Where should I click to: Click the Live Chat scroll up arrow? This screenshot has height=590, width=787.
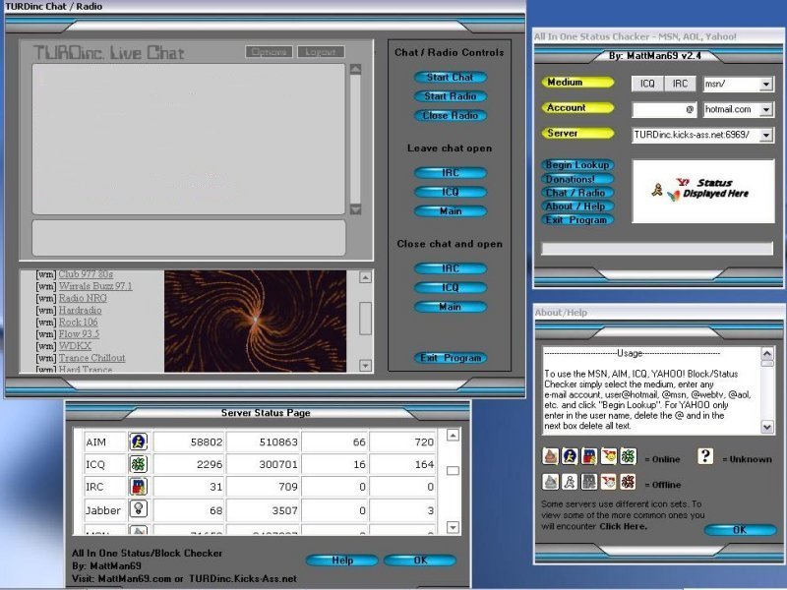pos(355,69)
